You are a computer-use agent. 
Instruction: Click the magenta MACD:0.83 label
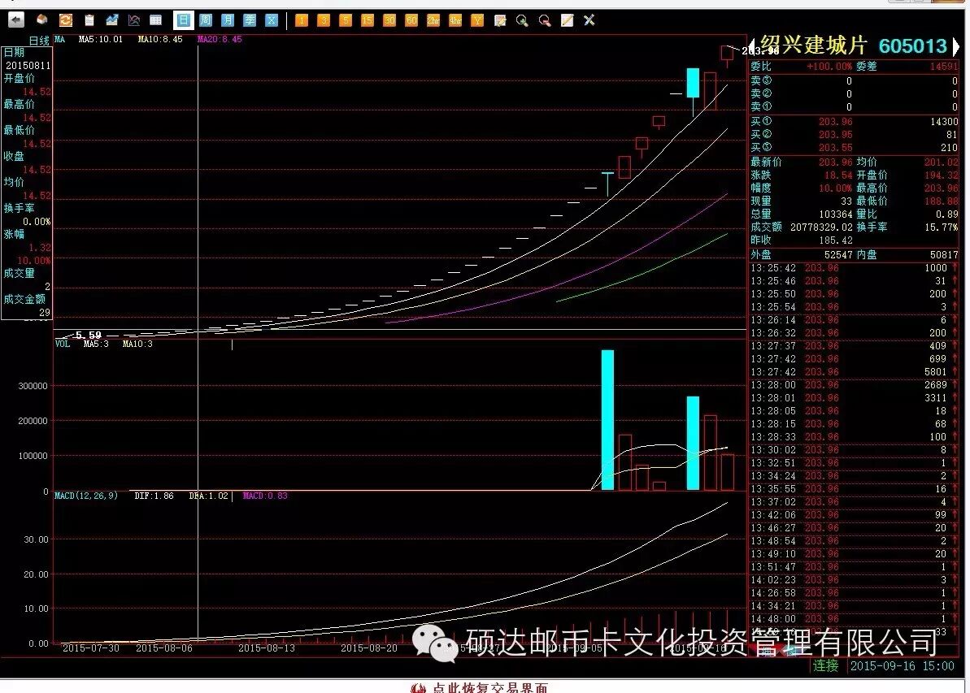[x=265, y=496]
